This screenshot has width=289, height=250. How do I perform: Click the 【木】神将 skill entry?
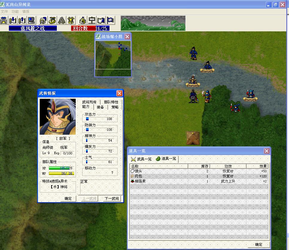tap(59, 187)
